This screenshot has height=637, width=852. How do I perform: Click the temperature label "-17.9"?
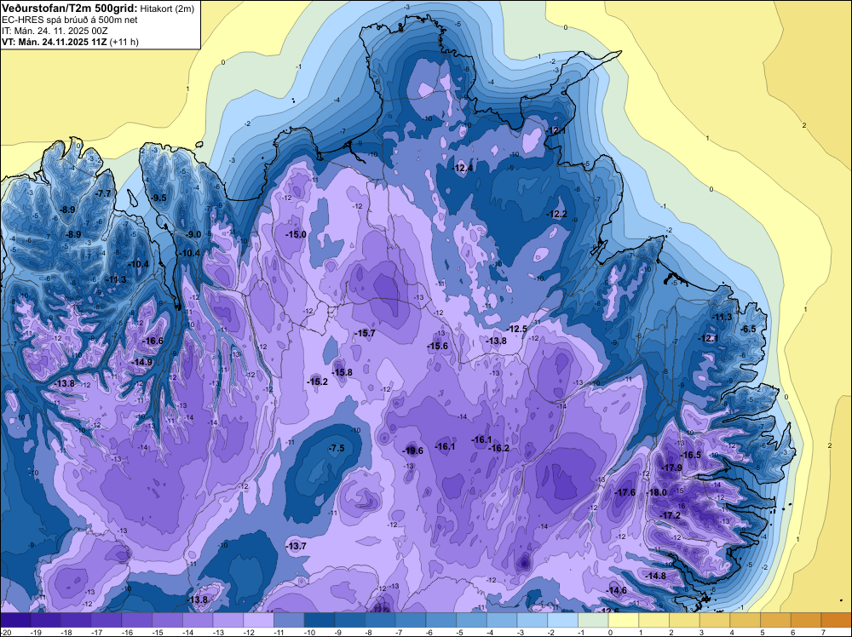[x=671, y=468]
